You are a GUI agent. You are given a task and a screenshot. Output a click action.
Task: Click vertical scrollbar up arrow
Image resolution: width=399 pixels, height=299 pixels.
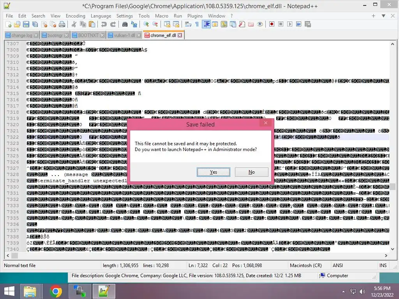coord(392,44)
